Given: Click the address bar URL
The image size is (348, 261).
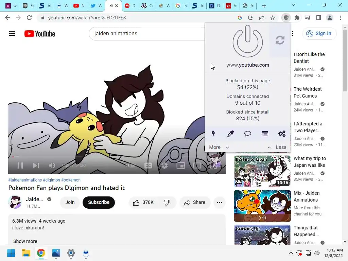Looking at the screenshot, I should [87, 18].
